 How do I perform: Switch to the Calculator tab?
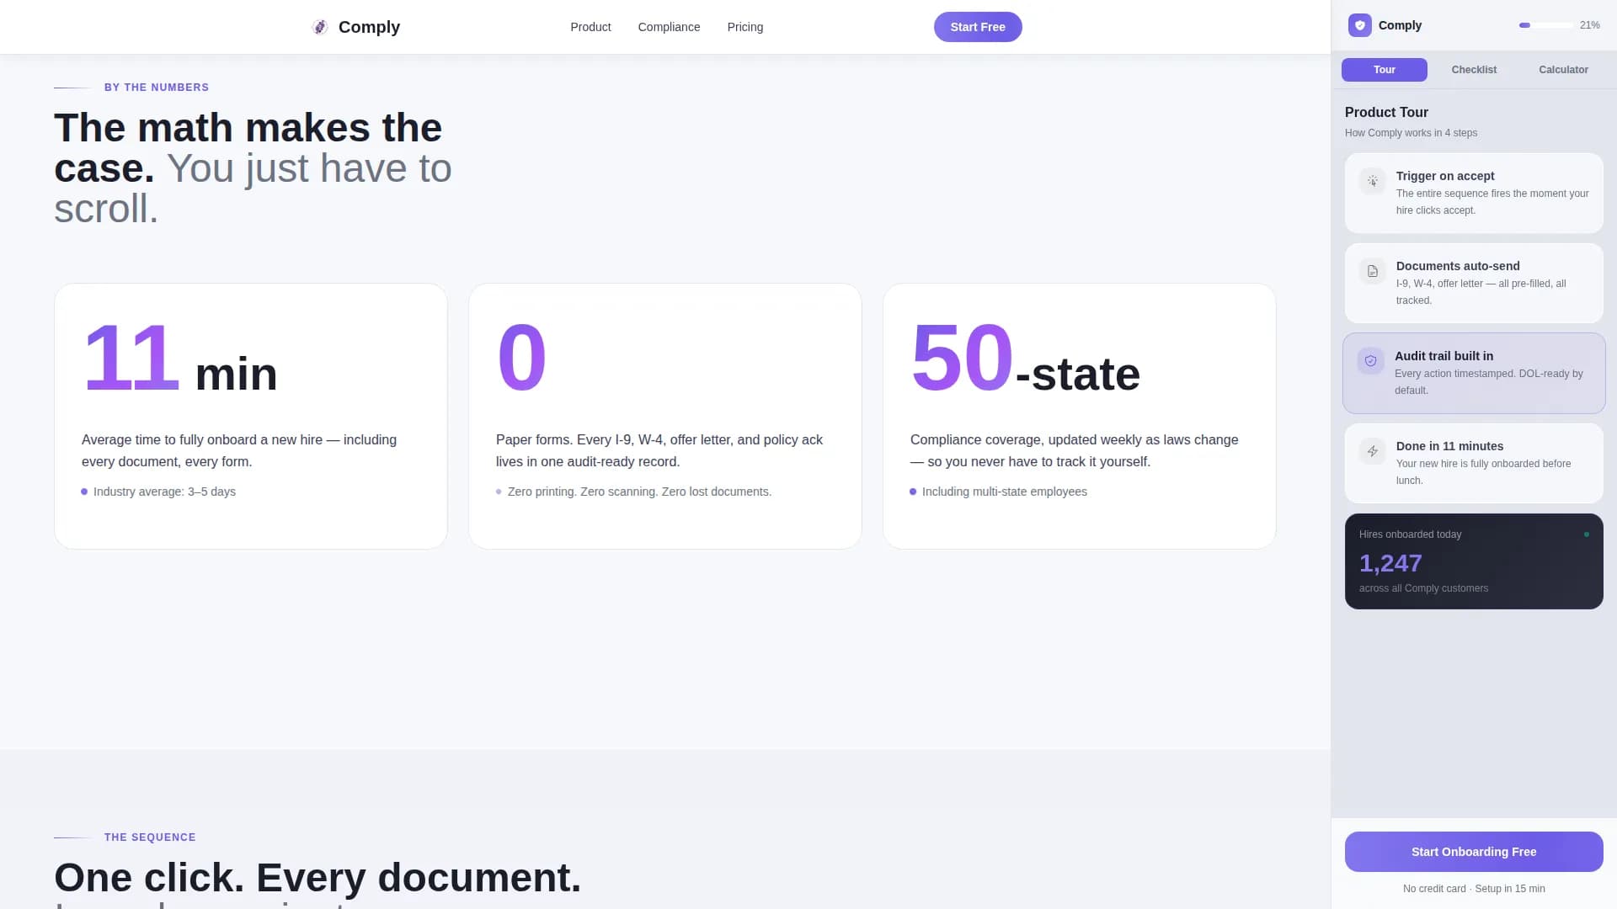(1564, 70)
